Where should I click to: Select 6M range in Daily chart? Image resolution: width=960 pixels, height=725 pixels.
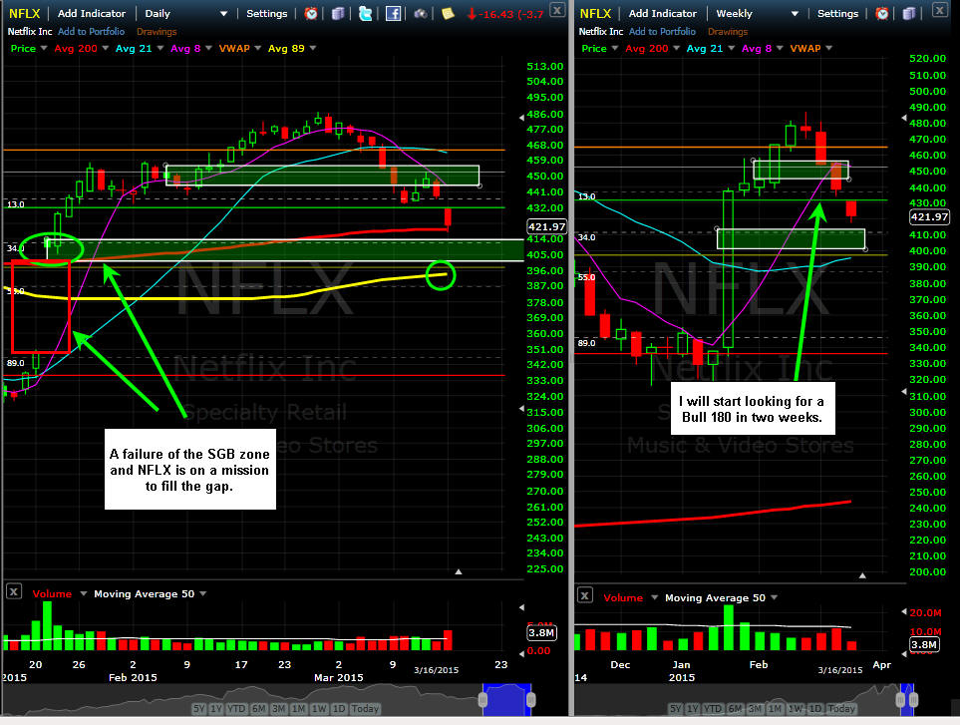258,708
